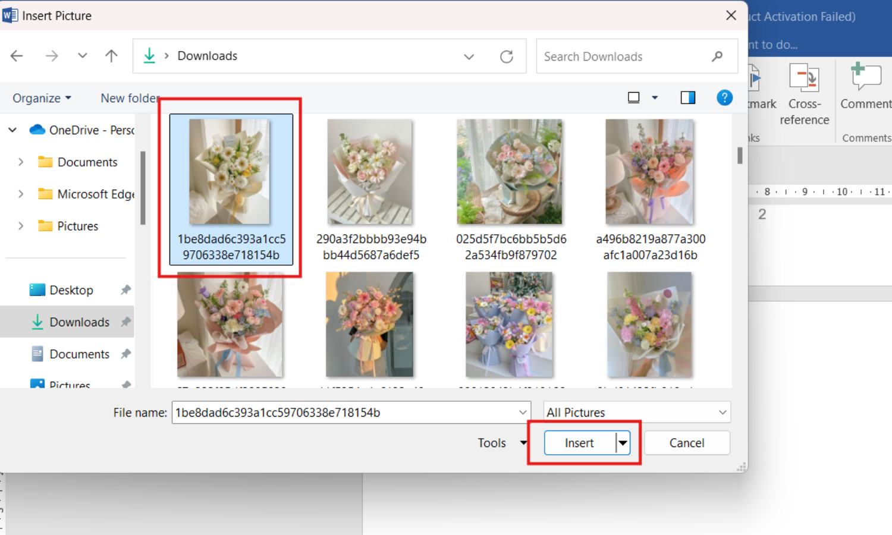Select the pink-wrapped bouquet thumbnail below 1be8dad6
Screen dimensions: 892x535
(230, 325)
